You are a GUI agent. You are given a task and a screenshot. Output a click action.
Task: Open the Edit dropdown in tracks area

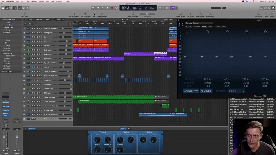click(31, 19)
